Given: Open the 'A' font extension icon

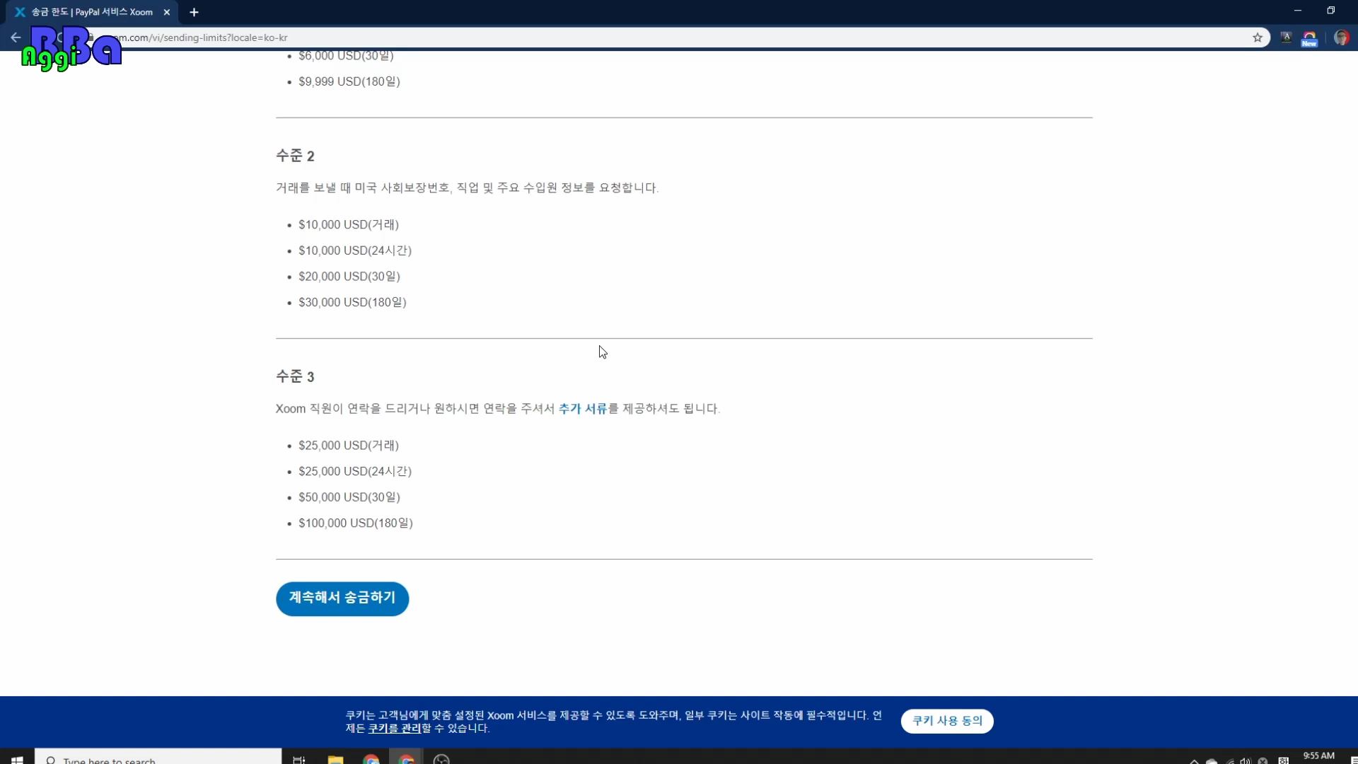Looking at the screenshot, I should click(1286, 37).
